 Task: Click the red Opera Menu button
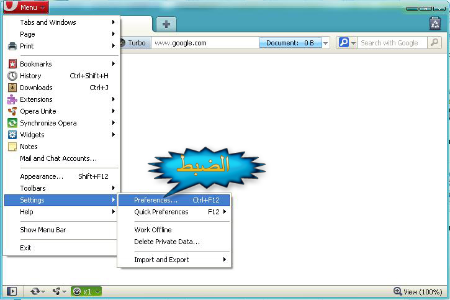tap(26, 7)
